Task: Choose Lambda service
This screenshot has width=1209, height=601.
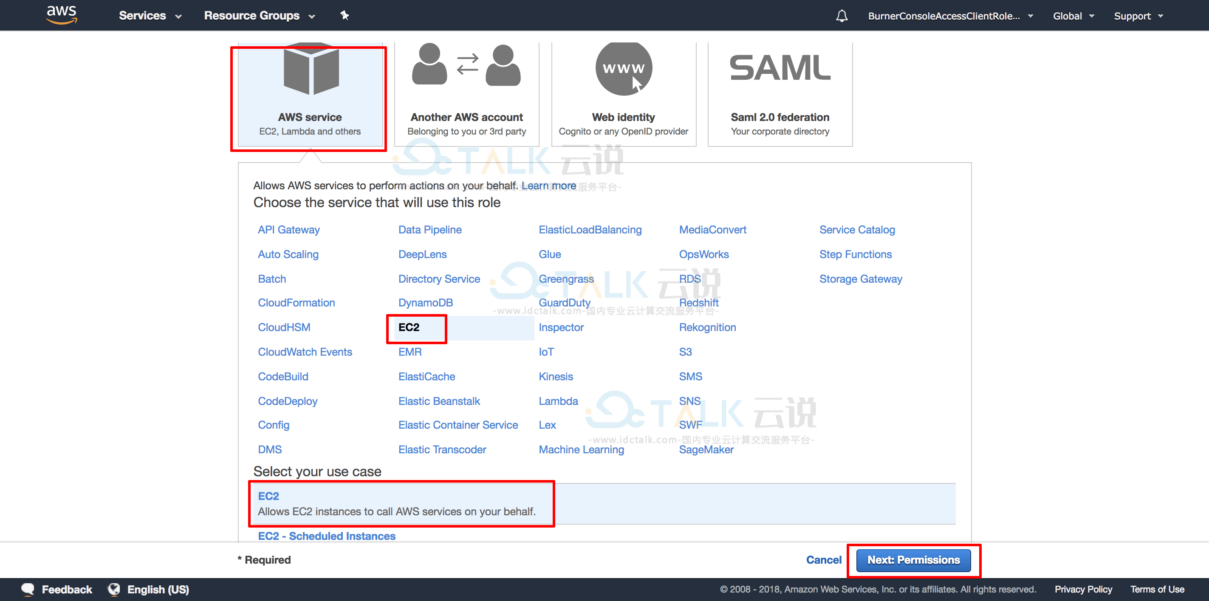Action: tap(558, 401)
